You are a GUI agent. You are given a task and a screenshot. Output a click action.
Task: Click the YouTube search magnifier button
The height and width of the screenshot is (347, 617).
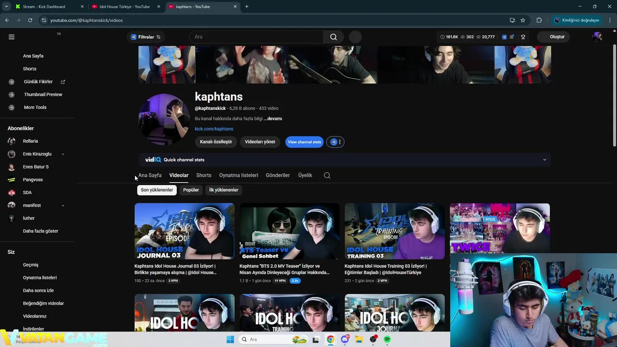(x=334, y=37)
